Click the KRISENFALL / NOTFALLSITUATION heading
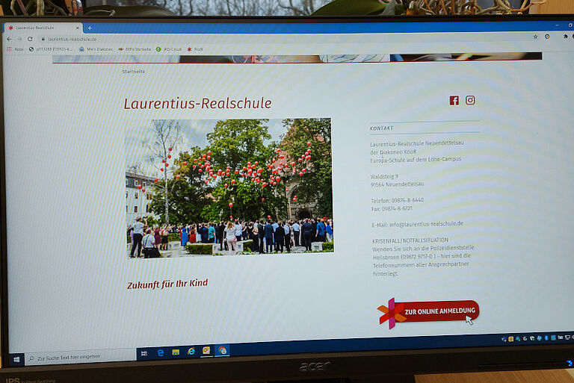The height and width of the screenshot is (383, 574). pyautogui.click(x=410, y=240)
